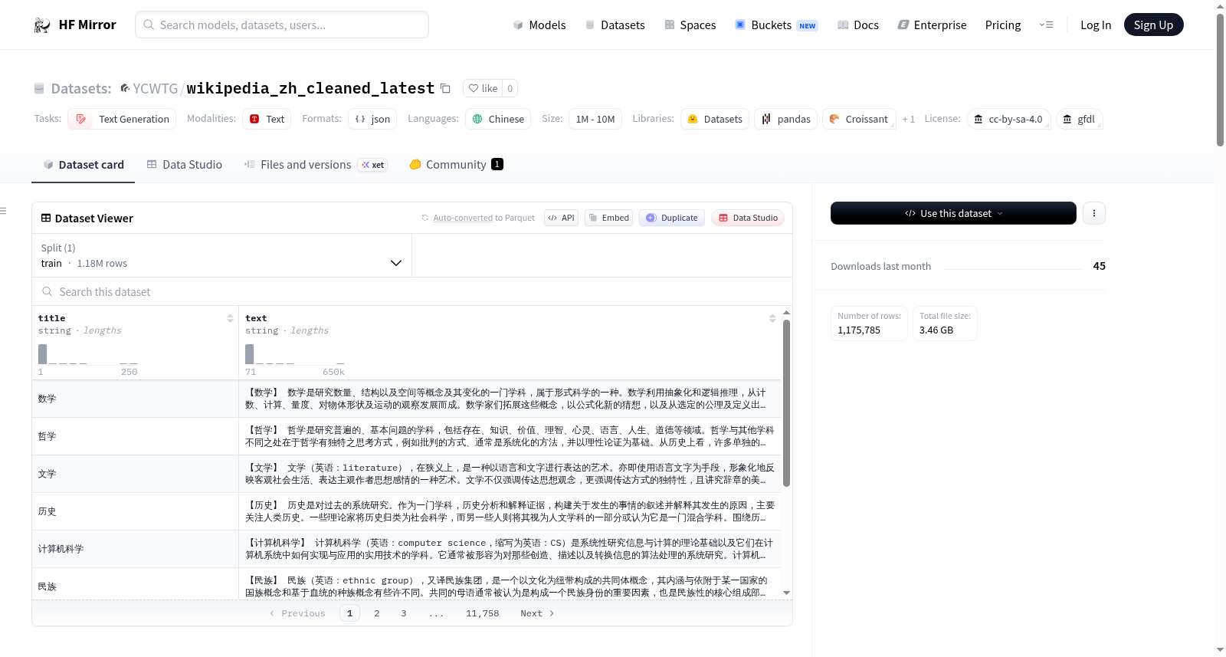Focus the search models field

tap(282, 25)
